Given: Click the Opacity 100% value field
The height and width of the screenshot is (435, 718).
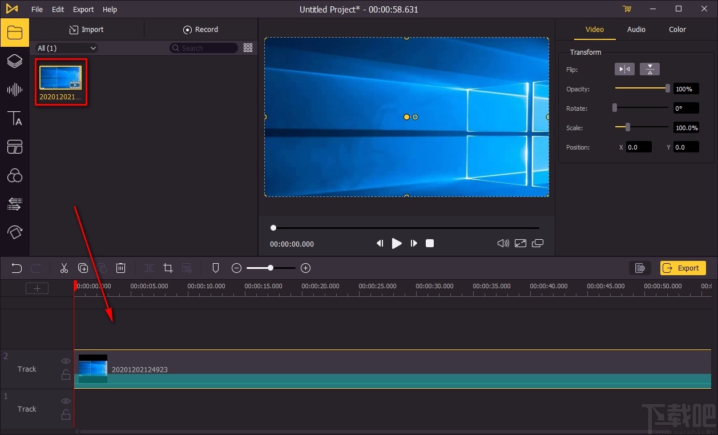Looking at the screenshot, I should point(686,89).
